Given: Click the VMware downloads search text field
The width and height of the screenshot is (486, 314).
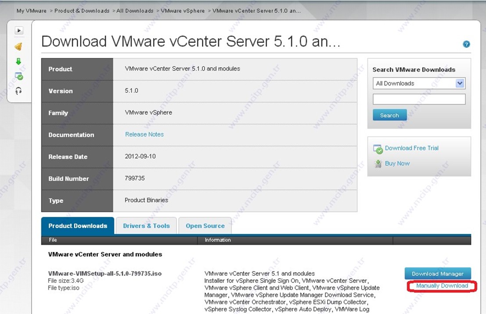Looking at the screenshot, I should click(419, 99).
